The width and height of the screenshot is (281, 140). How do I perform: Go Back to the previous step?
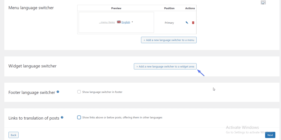tap(13, 135)
